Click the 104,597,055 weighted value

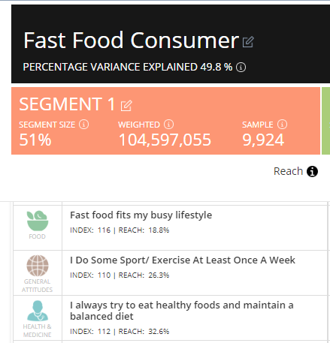(165, 140)
